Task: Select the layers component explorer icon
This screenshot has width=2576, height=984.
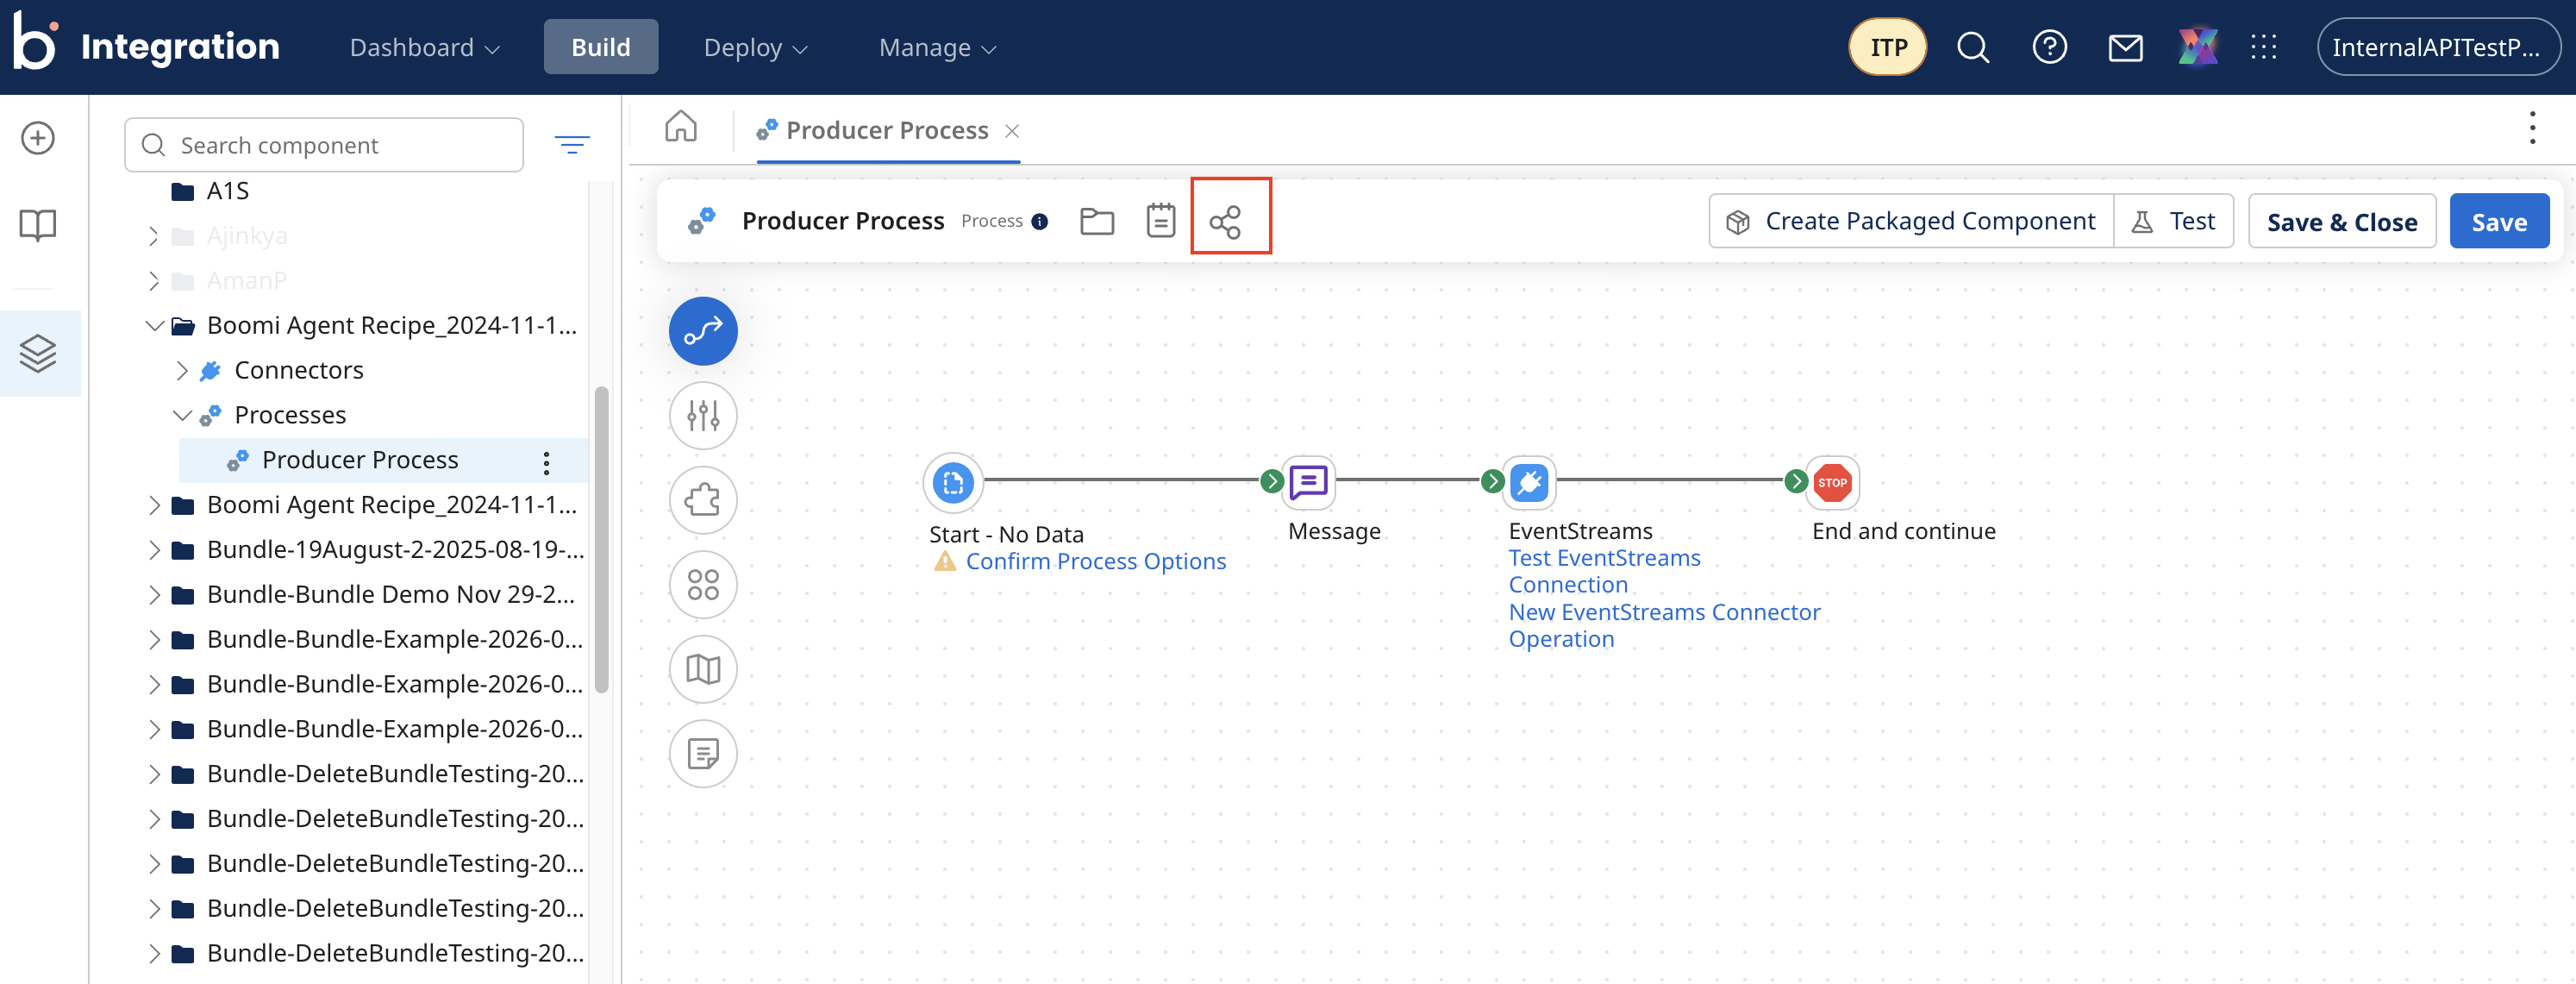Action: 38,353
